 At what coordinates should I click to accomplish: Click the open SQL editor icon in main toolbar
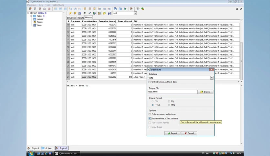(131, 9)
